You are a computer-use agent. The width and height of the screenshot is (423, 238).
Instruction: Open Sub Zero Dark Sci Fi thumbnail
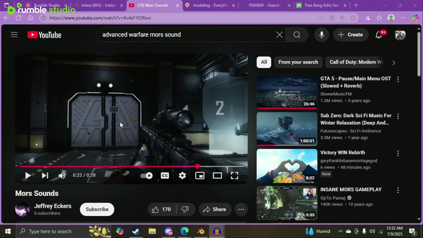point(287,129)
